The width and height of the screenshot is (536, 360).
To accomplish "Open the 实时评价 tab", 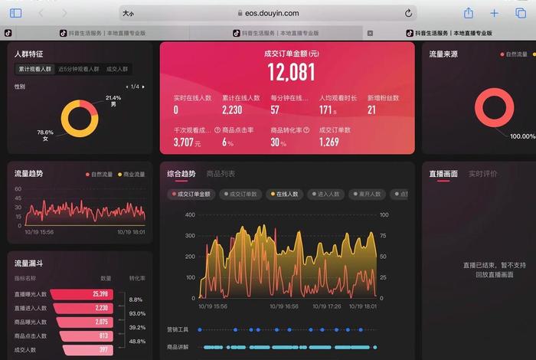I will pos(482,174).
